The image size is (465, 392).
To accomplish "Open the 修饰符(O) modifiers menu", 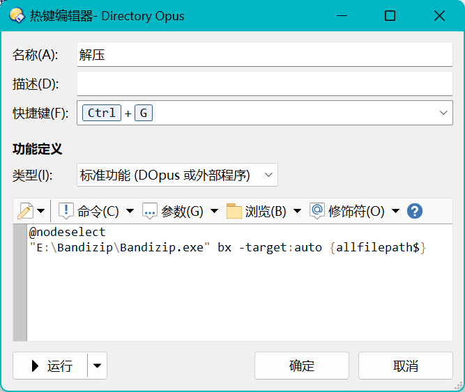I will click(356, 212).
